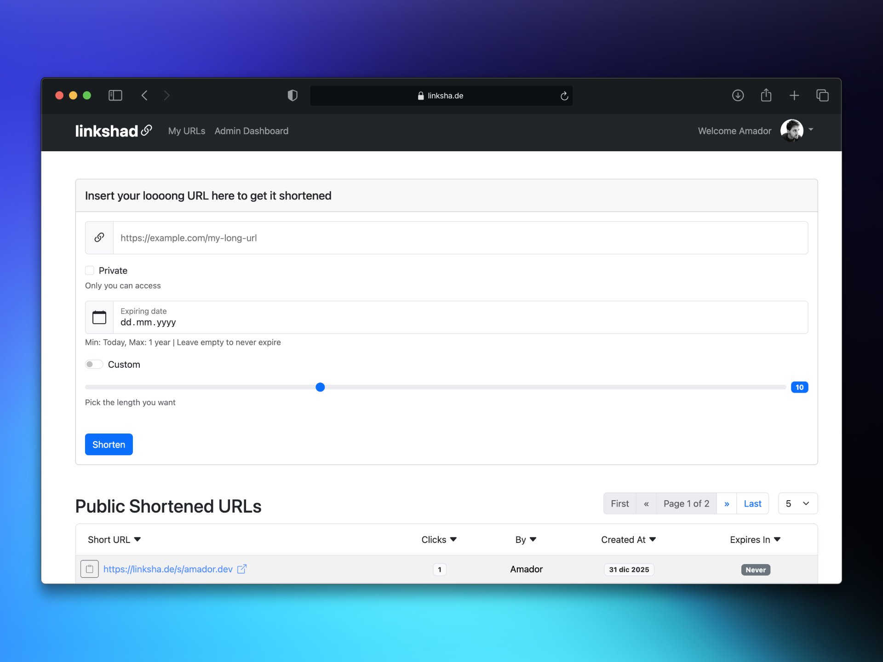
Task: Click the Safari privacy shield icon
Action: click(292, 95)
